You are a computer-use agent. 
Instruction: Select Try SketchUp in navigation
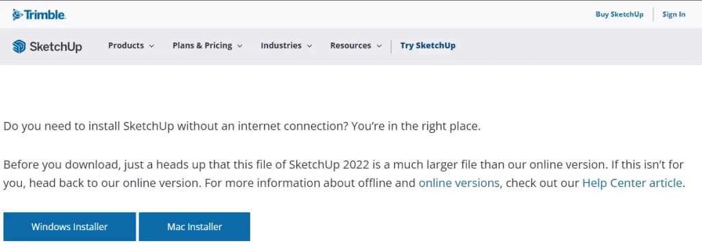428,46
